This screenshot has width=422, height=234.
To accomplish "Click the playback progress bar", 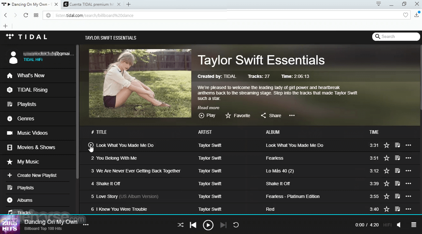I will pyautogui.click(x=211, y=215).
